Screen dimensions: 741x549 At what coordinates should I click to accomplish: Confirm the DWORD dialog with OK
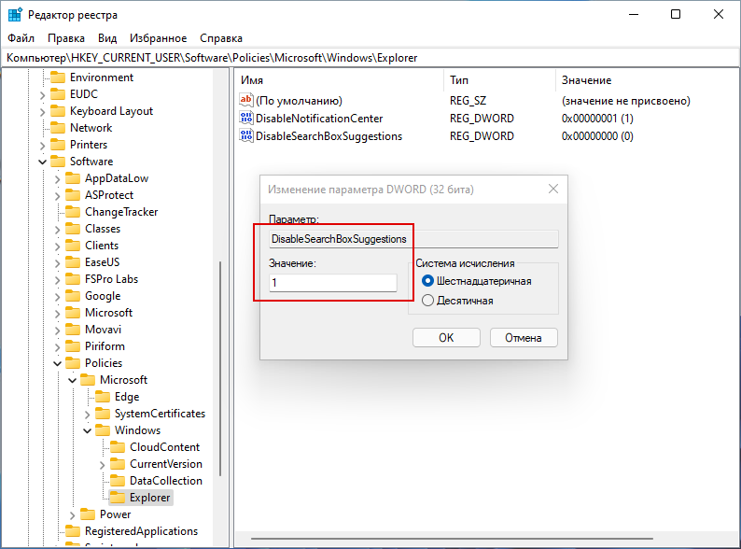pos(446,338)
